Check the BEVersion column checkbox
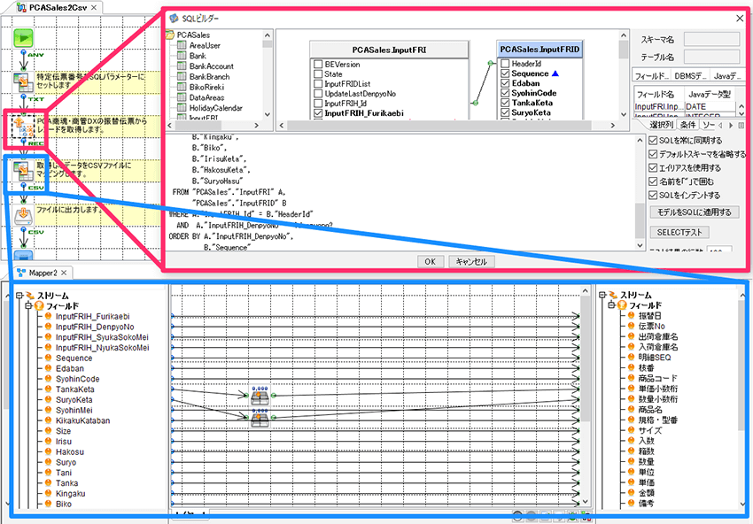The image size is (753, 524). pos(318,65)
